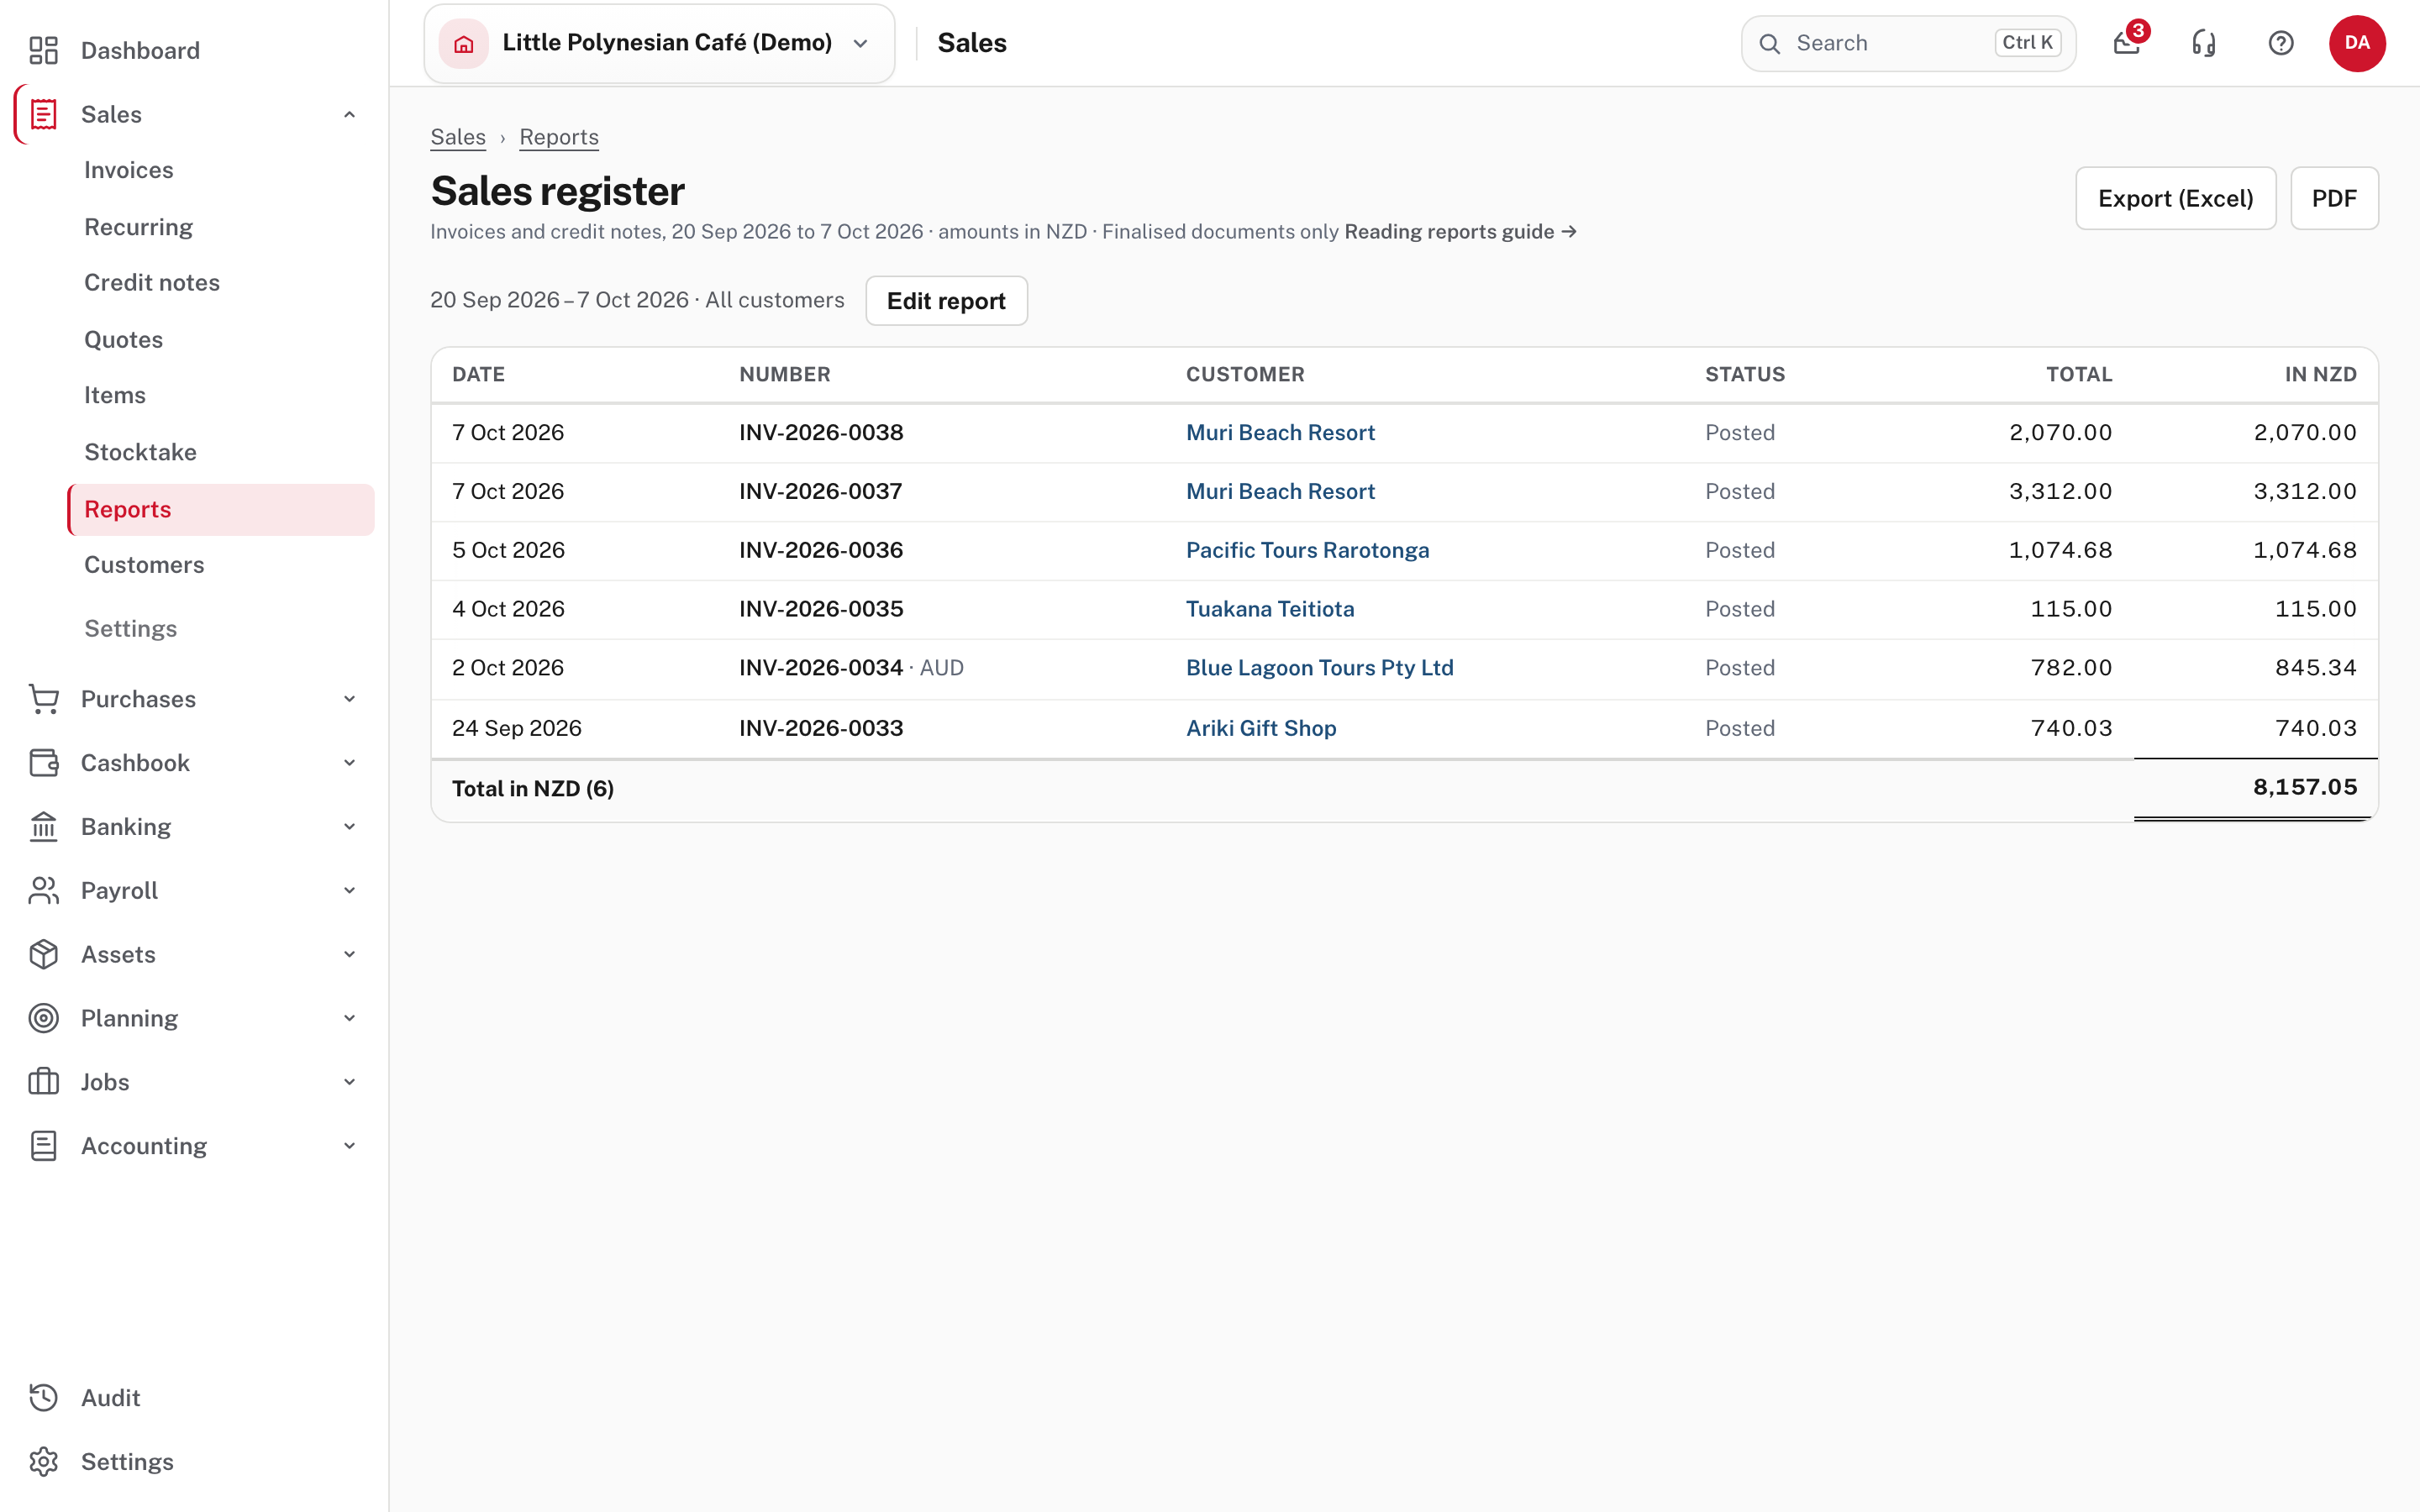Click the Jobs briefcase icon
The height and width of the screenshot is (1512, 2420).
(43, 1082)
